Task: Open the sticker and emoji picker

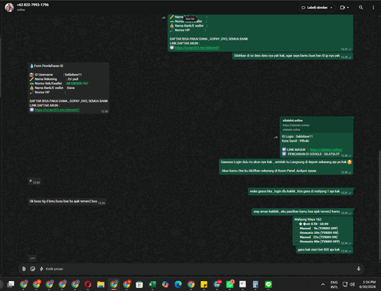Action: coord(33,269)
